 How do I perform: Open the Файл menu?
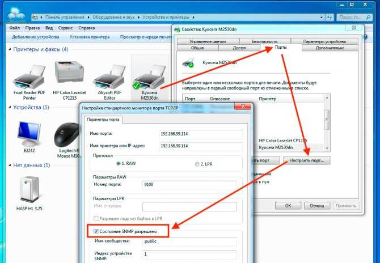[x=15, y=28]
